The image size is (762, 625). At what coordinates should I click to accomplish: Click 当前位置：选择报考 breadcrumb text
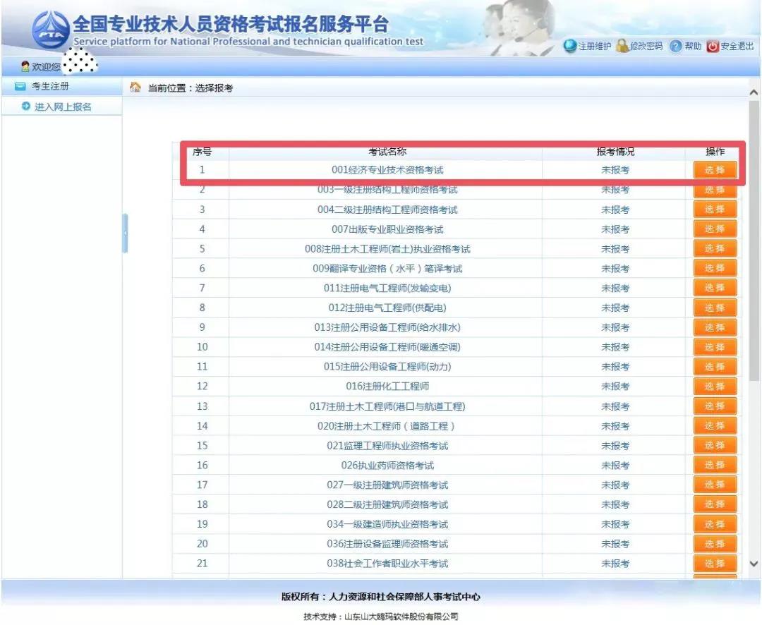(x=190, y=88)
